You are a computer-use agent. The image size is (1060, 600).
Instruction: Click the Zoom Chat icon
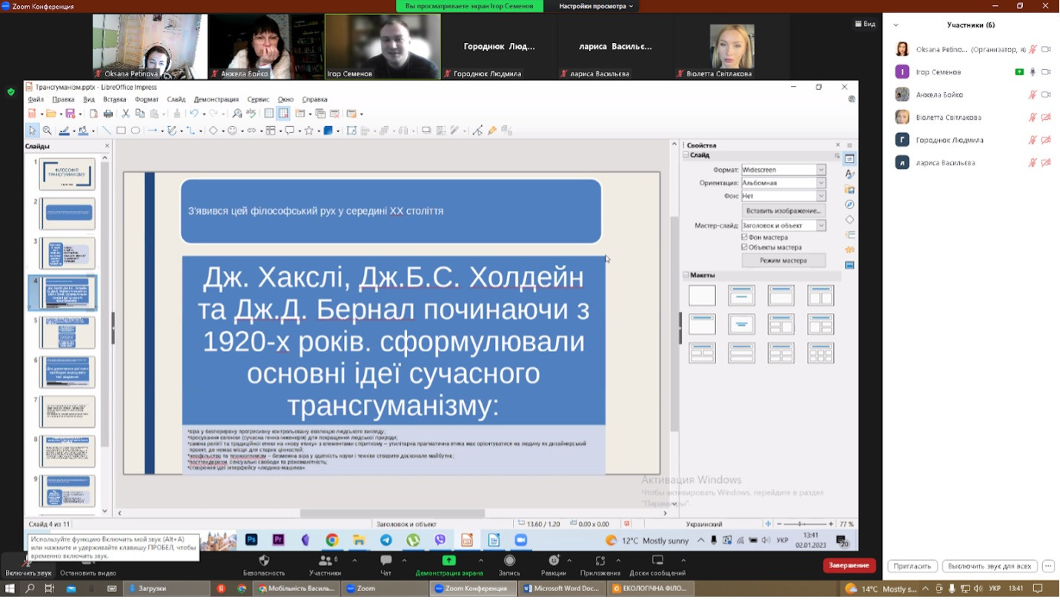coord(385,561)
